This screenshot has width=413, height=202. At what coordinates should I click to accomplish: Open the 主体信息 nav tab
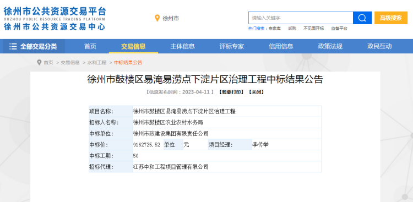[x=182, y=46]
